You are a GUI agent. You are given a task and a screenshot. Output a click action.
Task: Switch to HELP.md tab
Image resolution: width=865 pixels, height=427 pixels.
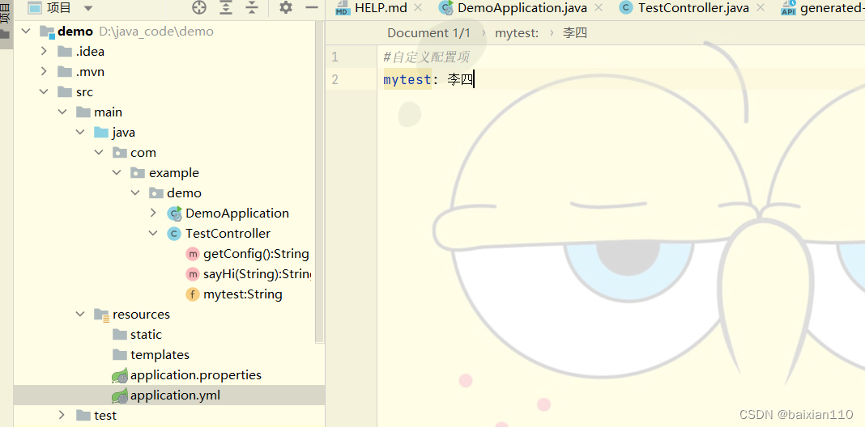click(x=381, y=8)
